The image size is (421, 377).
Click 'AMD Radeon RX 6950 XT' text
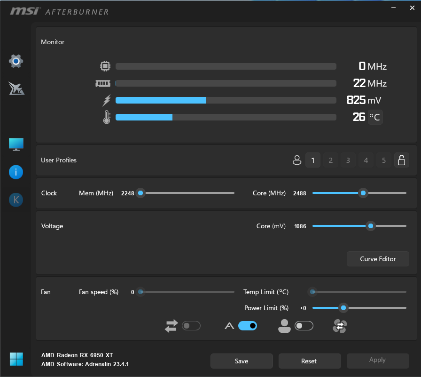[x=77, y=355]
